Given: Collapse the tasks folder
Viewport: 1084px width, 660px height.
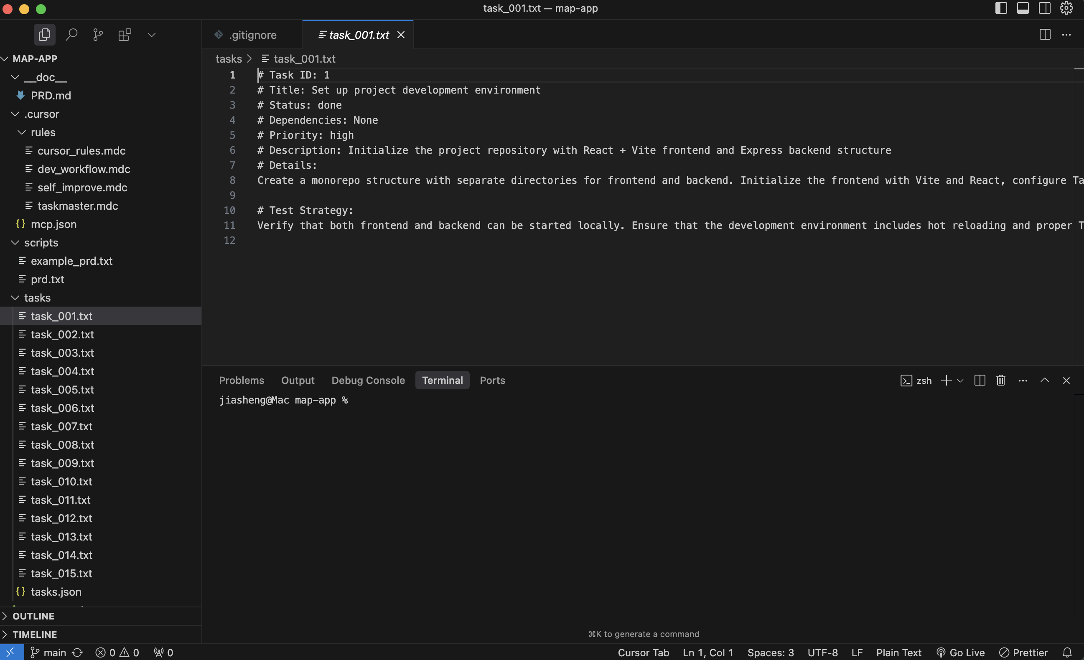Looking at the screenshot, I should [x=37, y=298].
